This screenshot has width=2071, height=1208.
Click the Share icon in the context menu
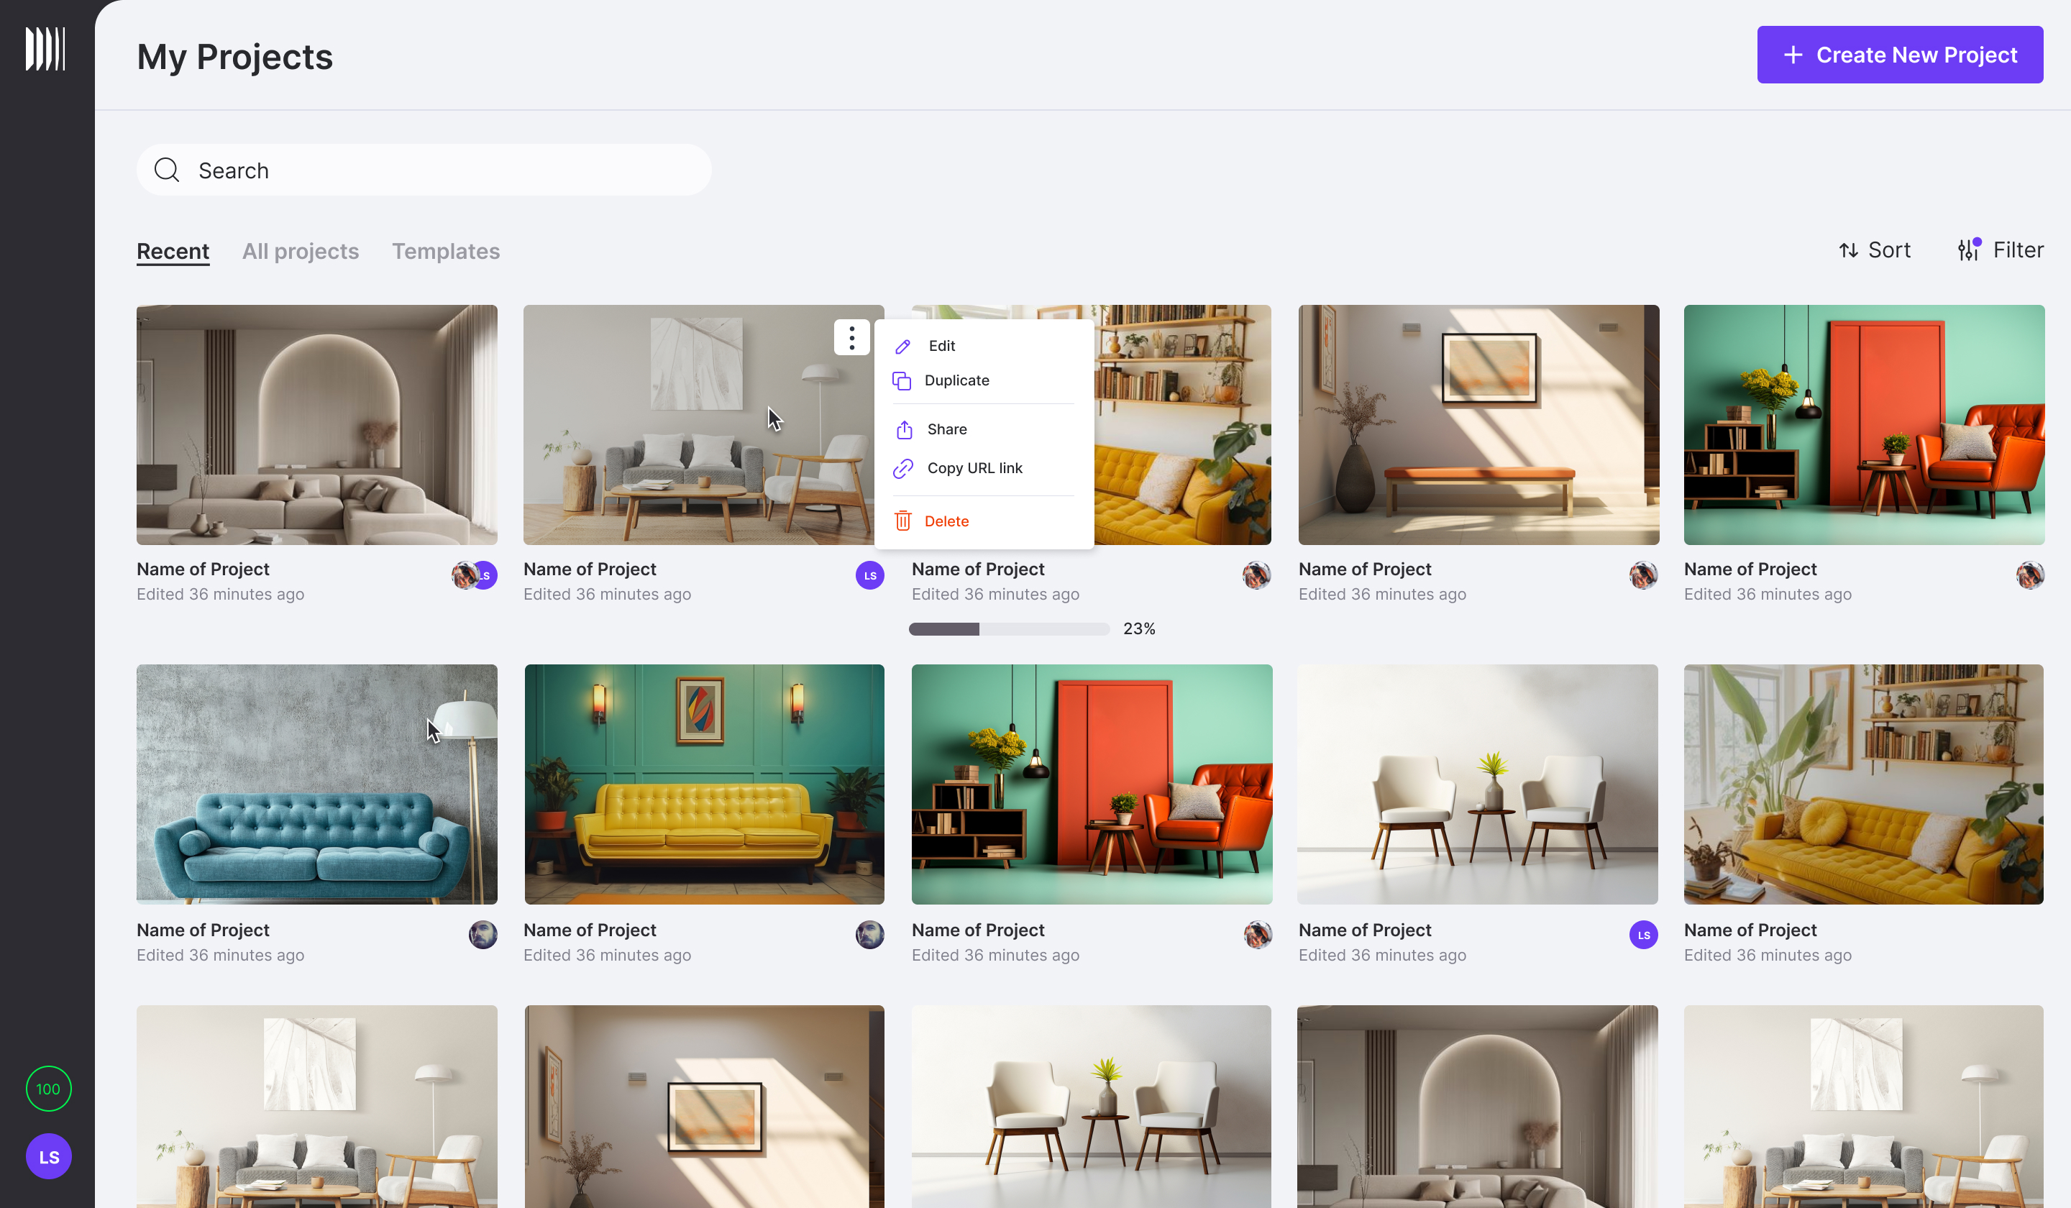[902, 428]
